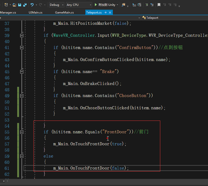Click on "Brake" string literal
This screenshot has height=186, width=208.
108,72
